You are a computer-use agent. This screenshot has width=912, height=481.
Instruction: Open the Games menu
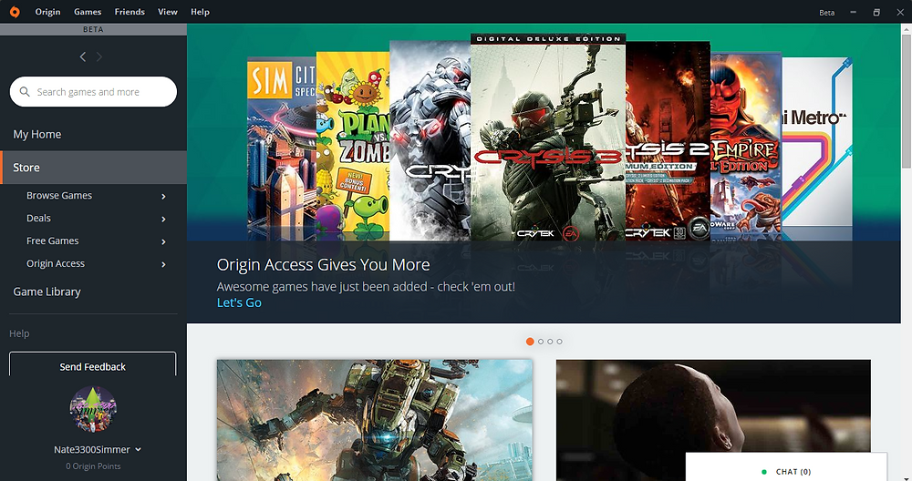[x=88, y=12]
